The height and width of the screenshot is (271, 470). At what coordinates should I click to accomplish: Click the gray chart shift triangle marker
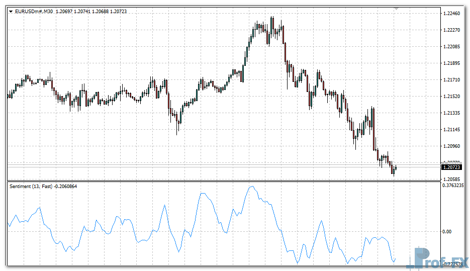(x=397, y=9)
